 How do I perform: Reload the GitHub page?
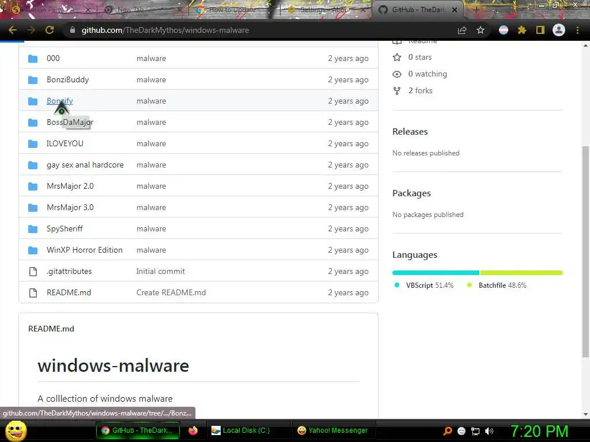pyautogui.click(x=50, y=30)
